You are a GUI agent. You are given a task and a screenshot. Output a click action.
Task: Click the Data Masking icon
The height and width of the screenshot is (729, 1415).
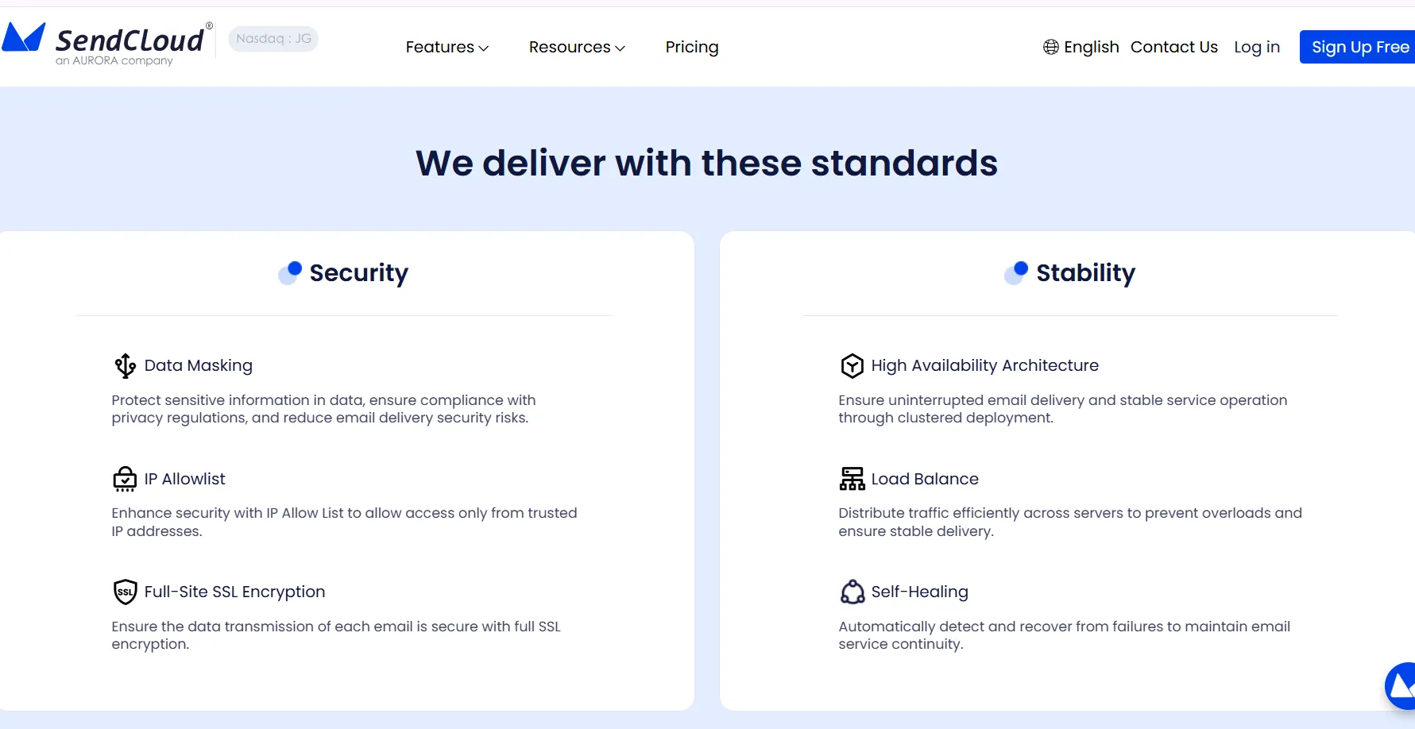(x=125, y=365)
